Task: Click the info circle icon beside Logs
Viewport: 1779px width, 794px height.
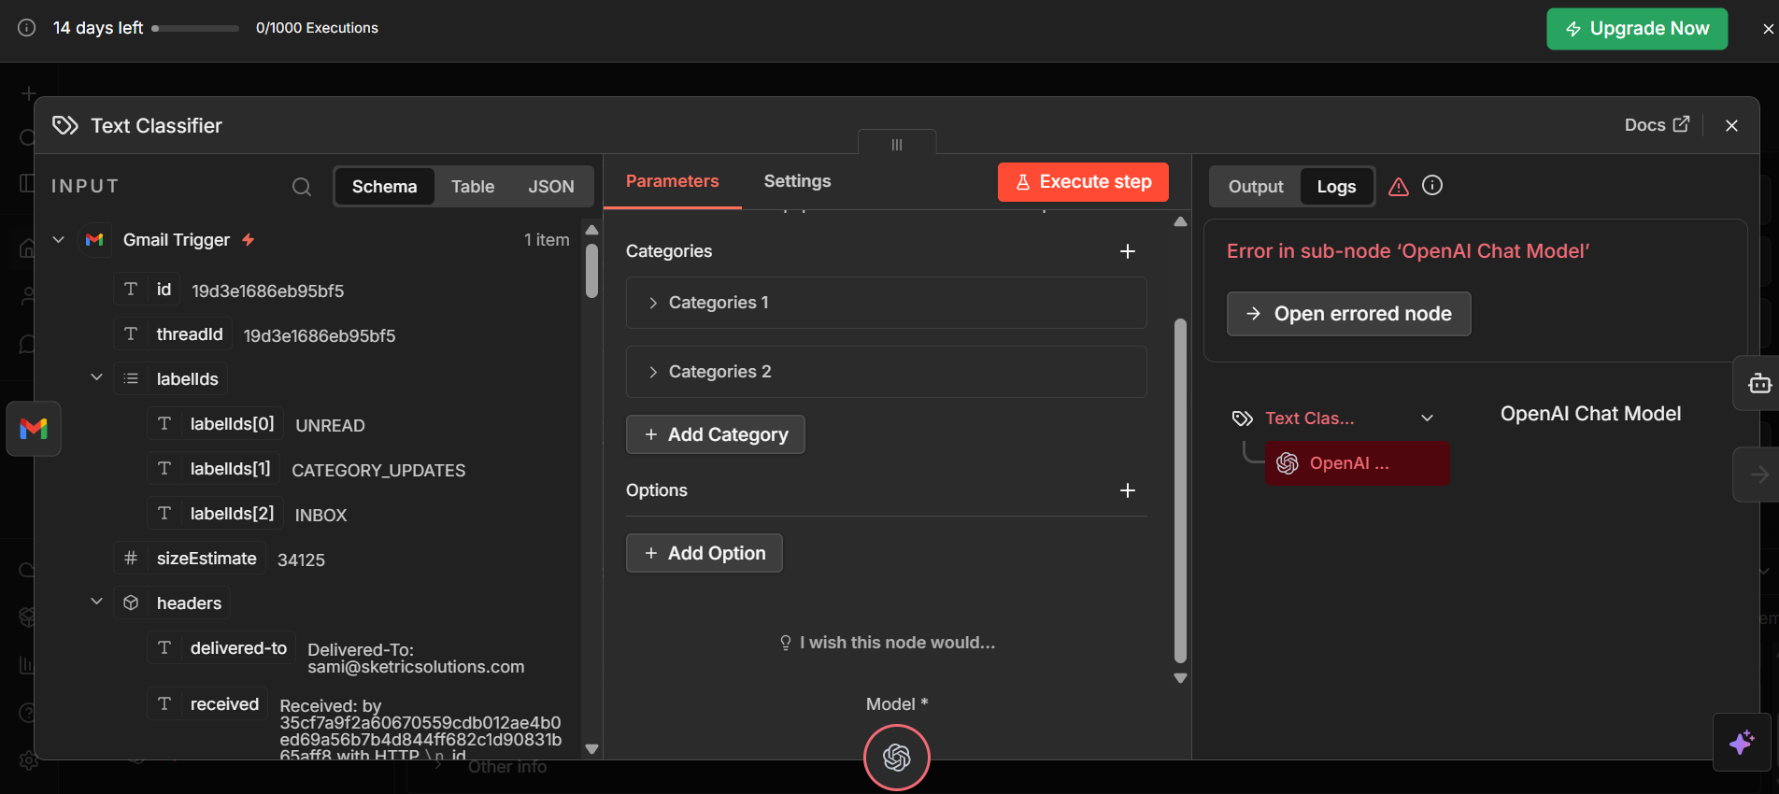Action: (x=1431, y=186)
